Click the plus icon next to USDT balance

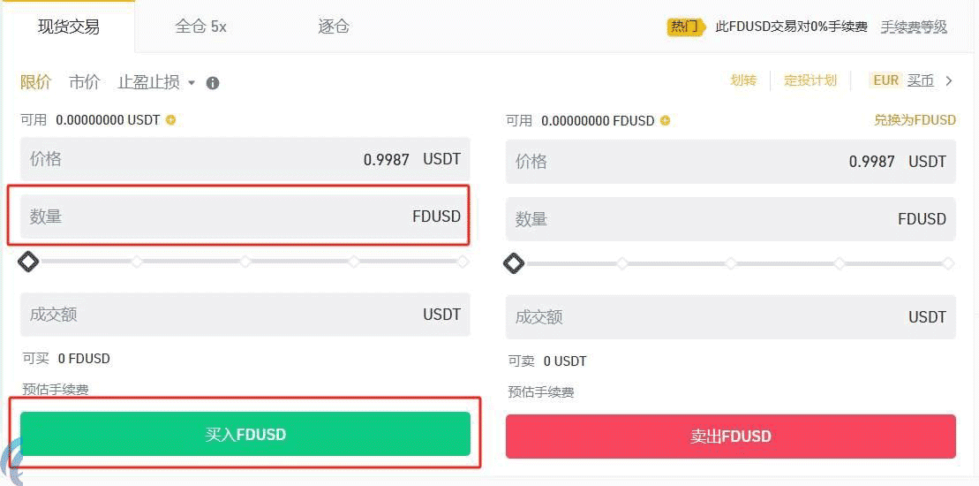click(171, 120)
